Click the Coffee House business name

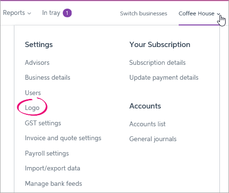point(196,13)
